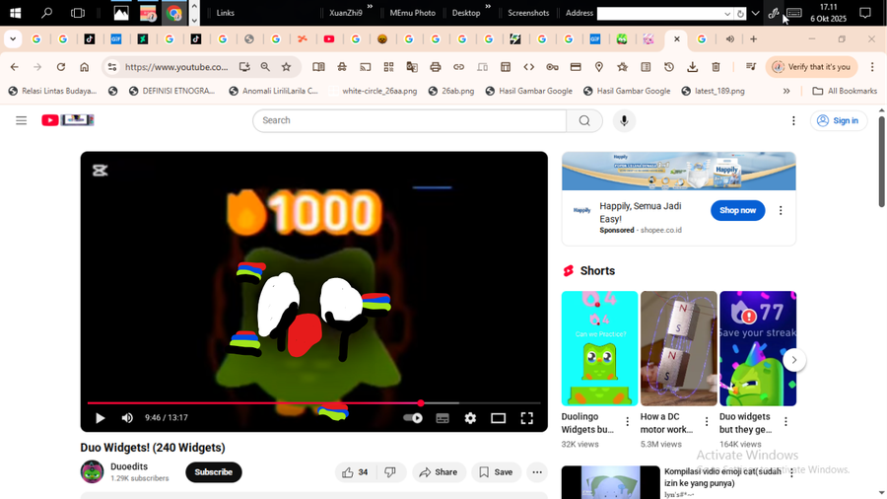
Task: Open the All Bookmarks folder
Action: point(845,91)
